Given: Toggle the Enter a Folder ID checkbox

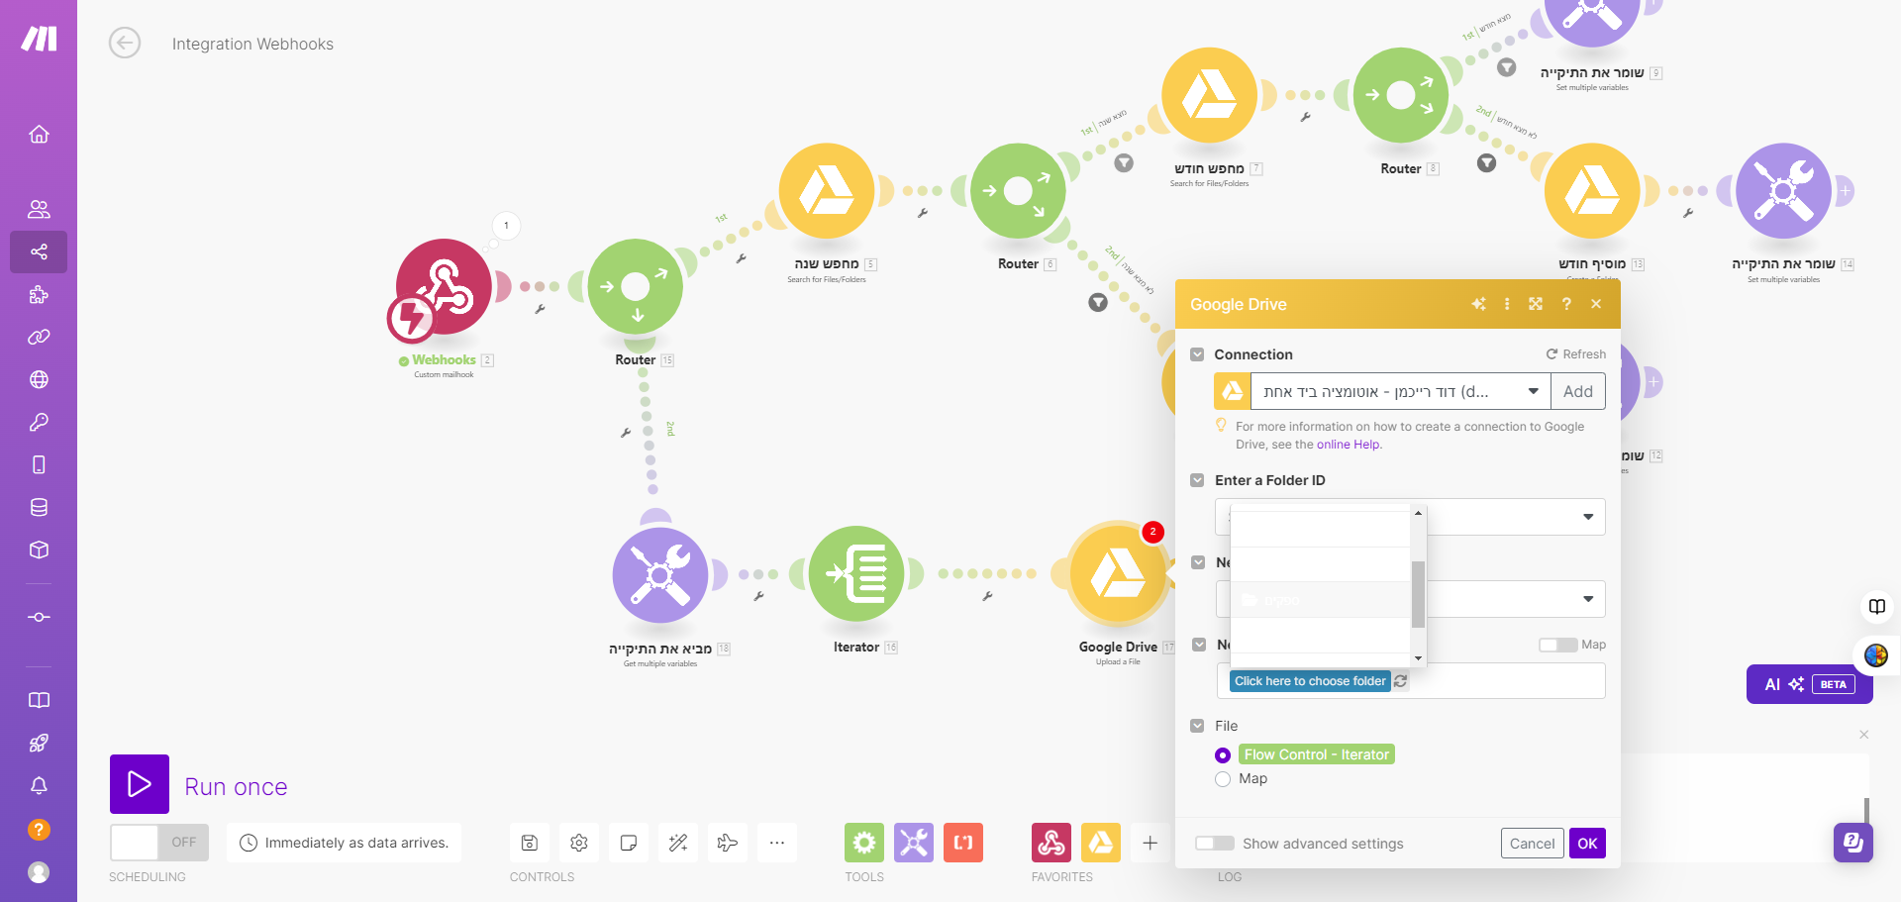Looking at the screenshot, I should 1197,480.
